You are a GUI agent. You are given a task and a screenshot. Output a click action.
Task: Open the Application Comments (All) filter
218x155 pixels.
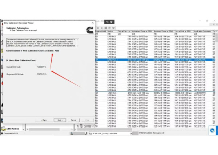point(203,34)
